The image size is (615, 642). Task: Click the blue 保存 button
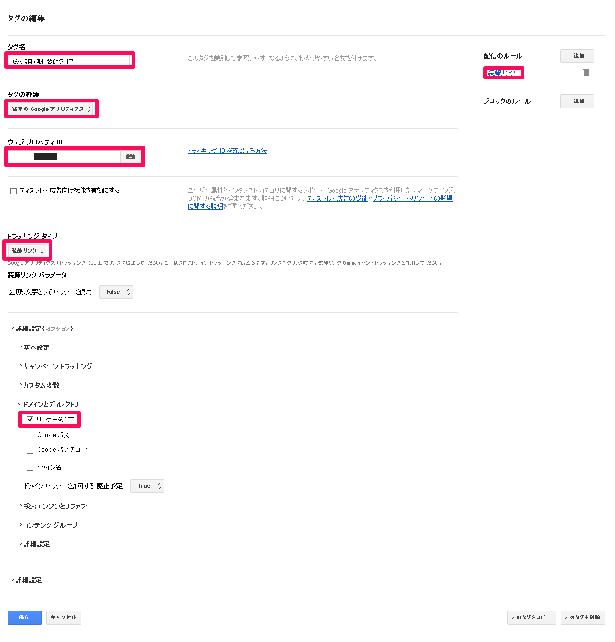tap(24, 617)
